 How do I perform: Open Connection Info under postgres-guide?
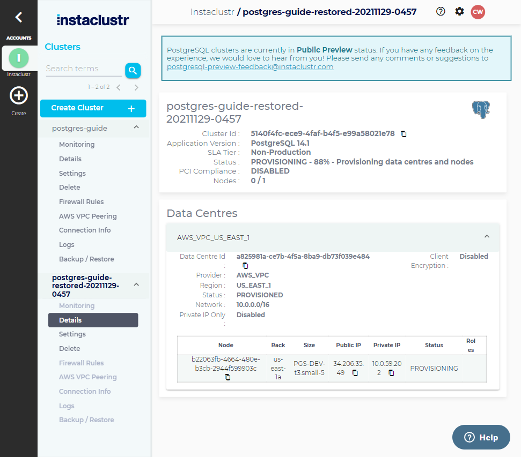pos(85,230)
